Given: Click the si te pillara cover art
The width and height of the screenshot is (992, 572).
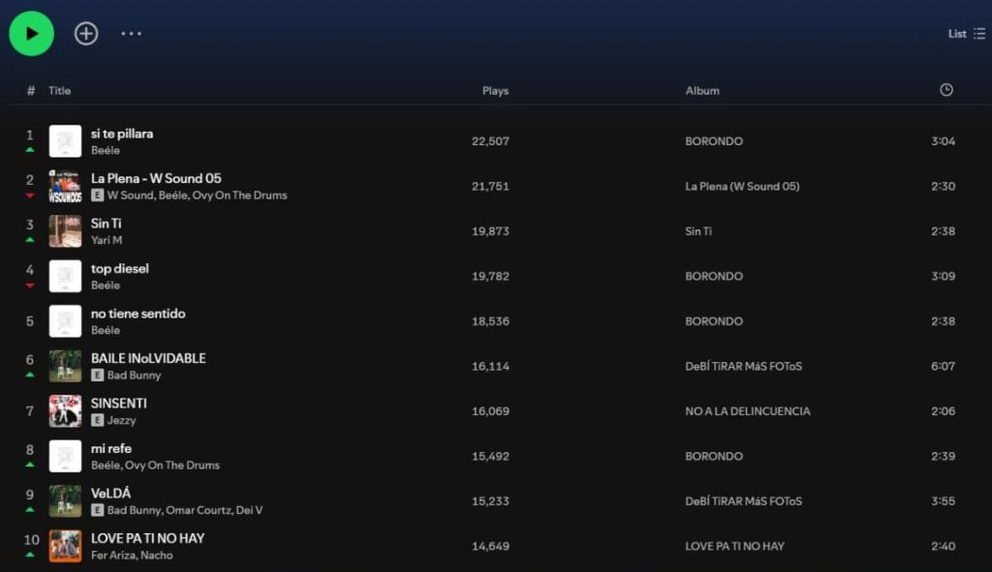Looking at the screenshot, I should click(65, 141).
